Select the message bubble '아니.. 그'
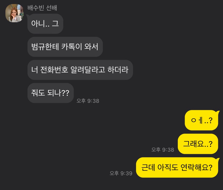 point(45,24)
